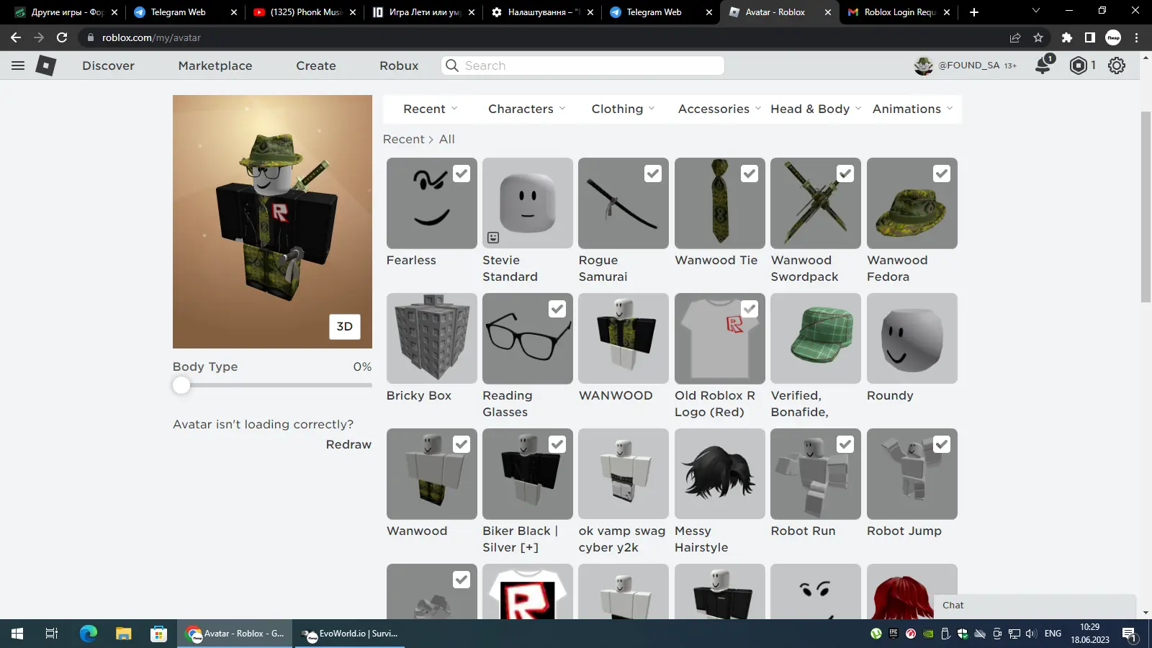This screenshot has width=1152, height=648.
Task: Uncheck the Robot Run animation
Action: (x=845, y=444)
